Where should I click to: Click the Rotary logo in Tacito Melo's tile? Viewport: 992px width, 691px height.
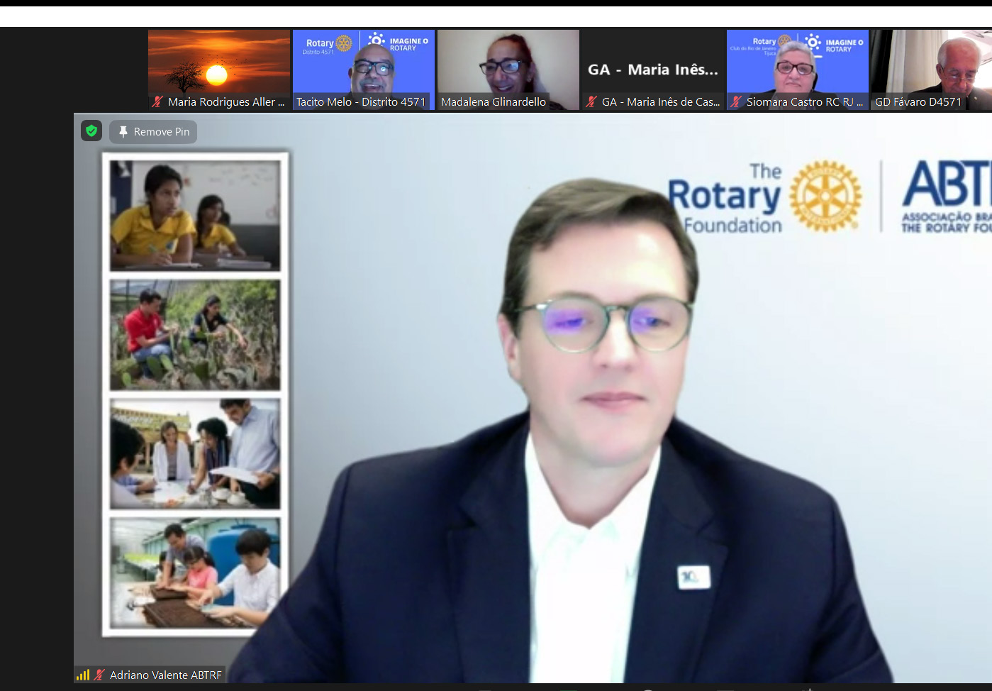(343, 43)
